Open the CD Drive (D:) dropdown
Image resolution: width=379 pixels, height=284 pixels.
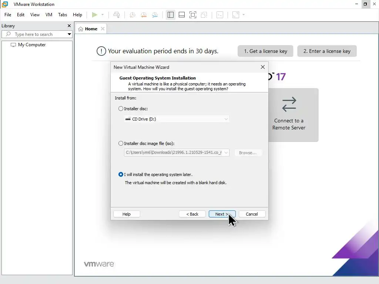point(177,119)
